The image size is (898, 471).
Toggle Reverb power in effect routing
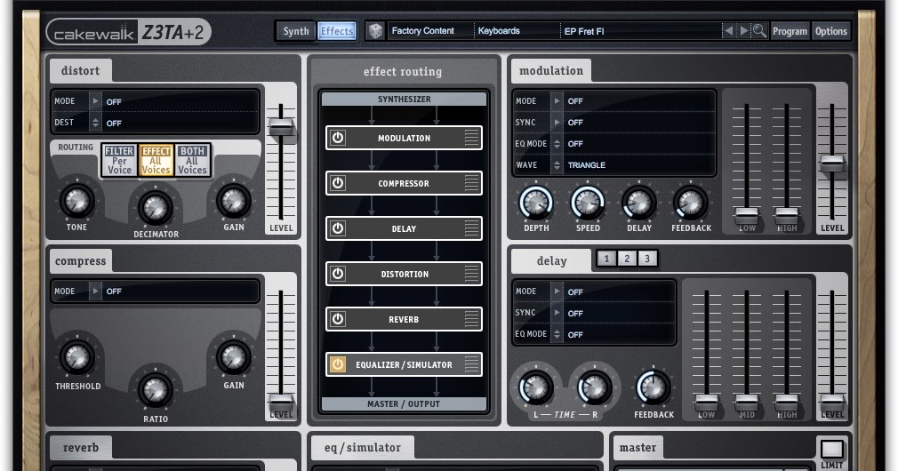pos(338,319)
